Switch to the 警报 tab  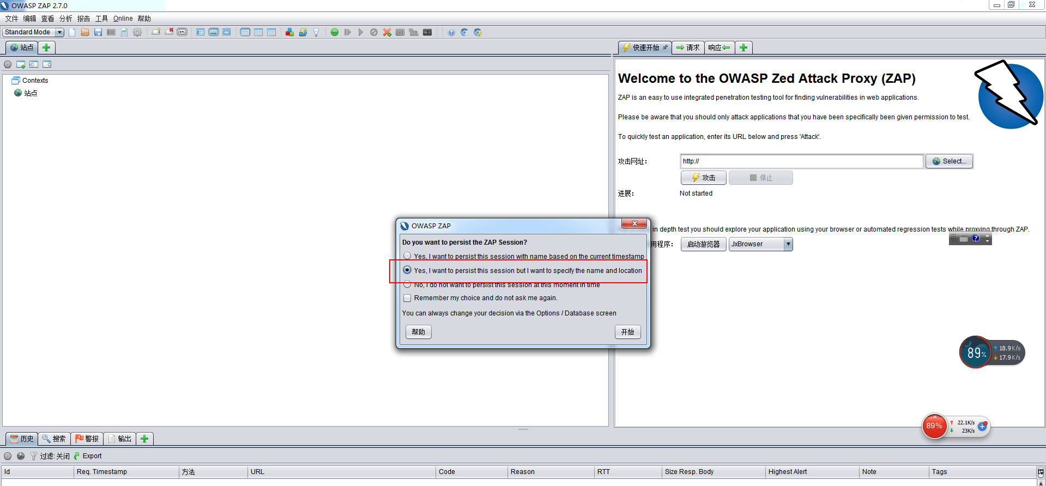[x=87, y=439]
